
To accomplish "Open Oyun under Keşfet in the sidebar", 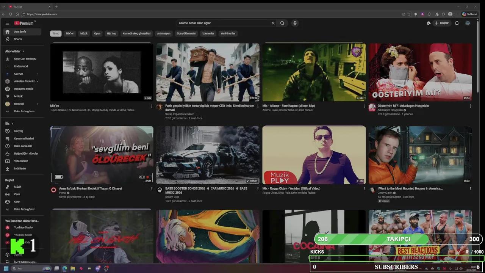I will [23, 202].
